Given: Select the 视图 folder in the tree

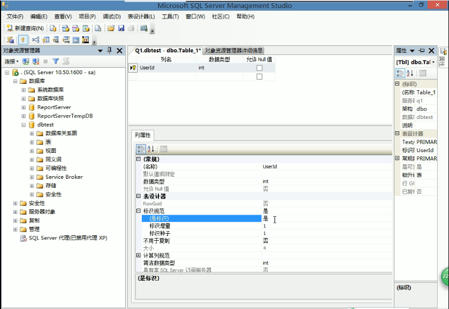Looking at the screenshot, I should (51, 151).
